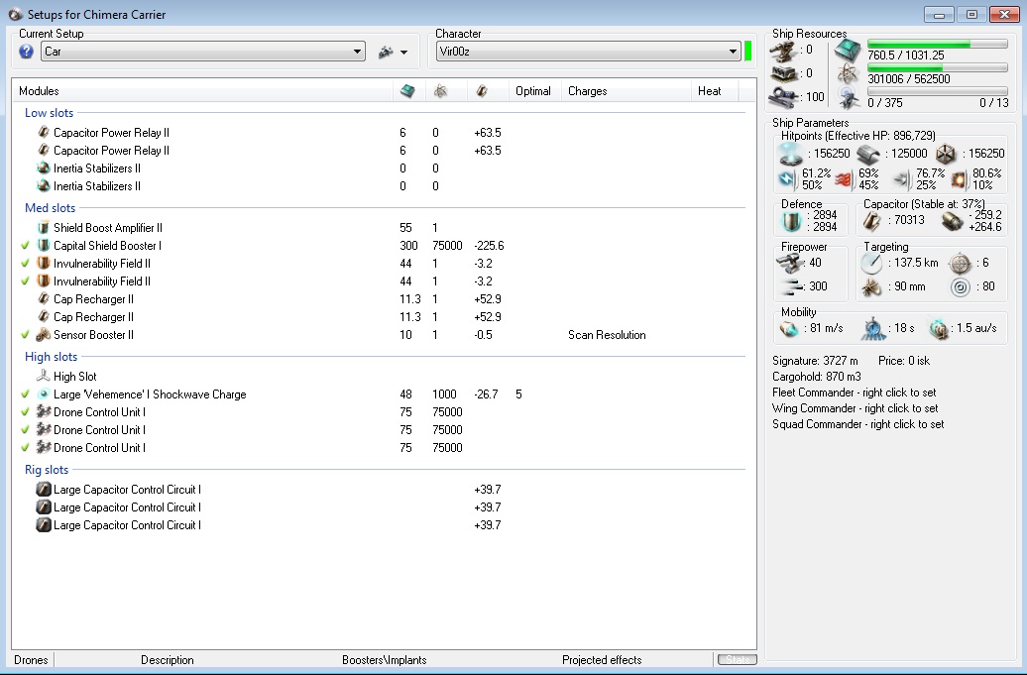Toggle the Capital Shield Booster I active checkmark
The width and height of the screenshot is (1027, 675).
tap(25, 246)
